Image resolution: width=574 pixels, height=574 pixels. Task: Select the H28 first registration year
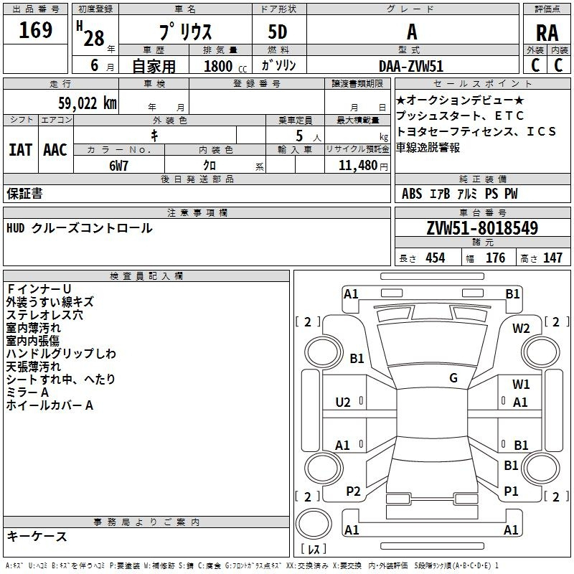90,34
